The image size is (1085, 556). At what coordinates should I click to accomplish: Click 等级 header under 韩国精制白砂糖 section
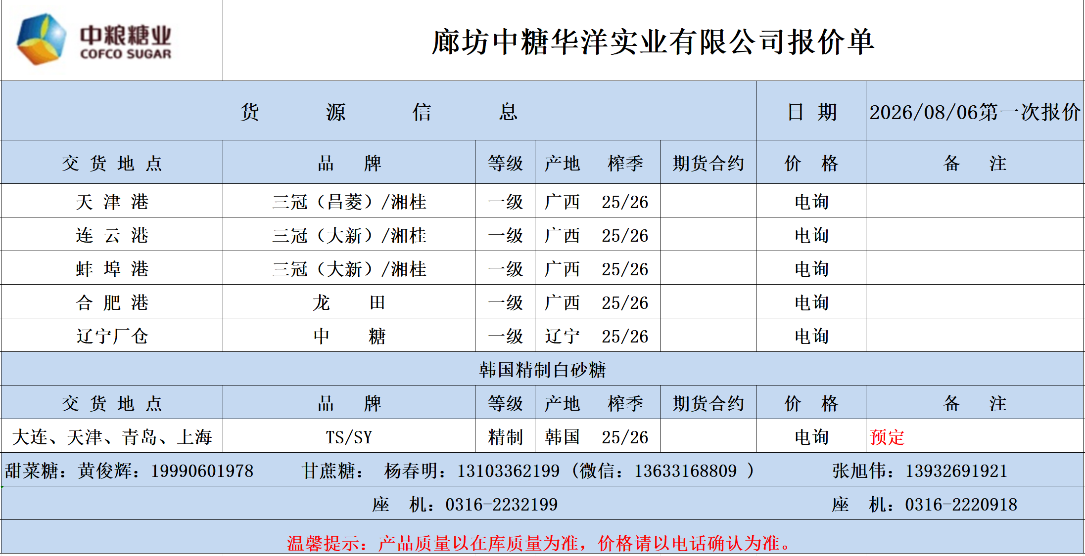click(505, 403)
